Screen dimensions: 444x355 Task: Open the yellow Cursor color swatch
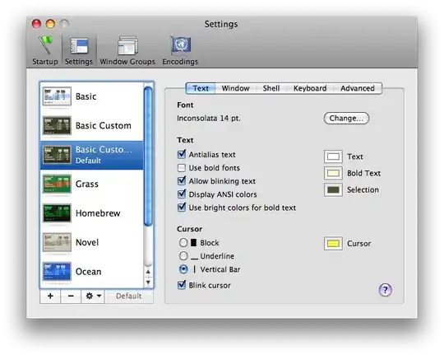coord(333,244)
